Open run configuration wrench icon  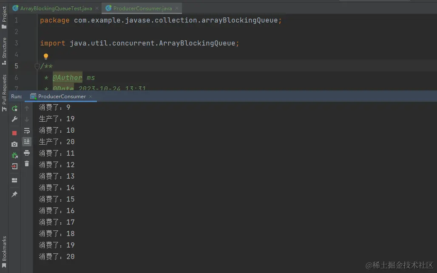pyautogui.click(x=14, y=119)
